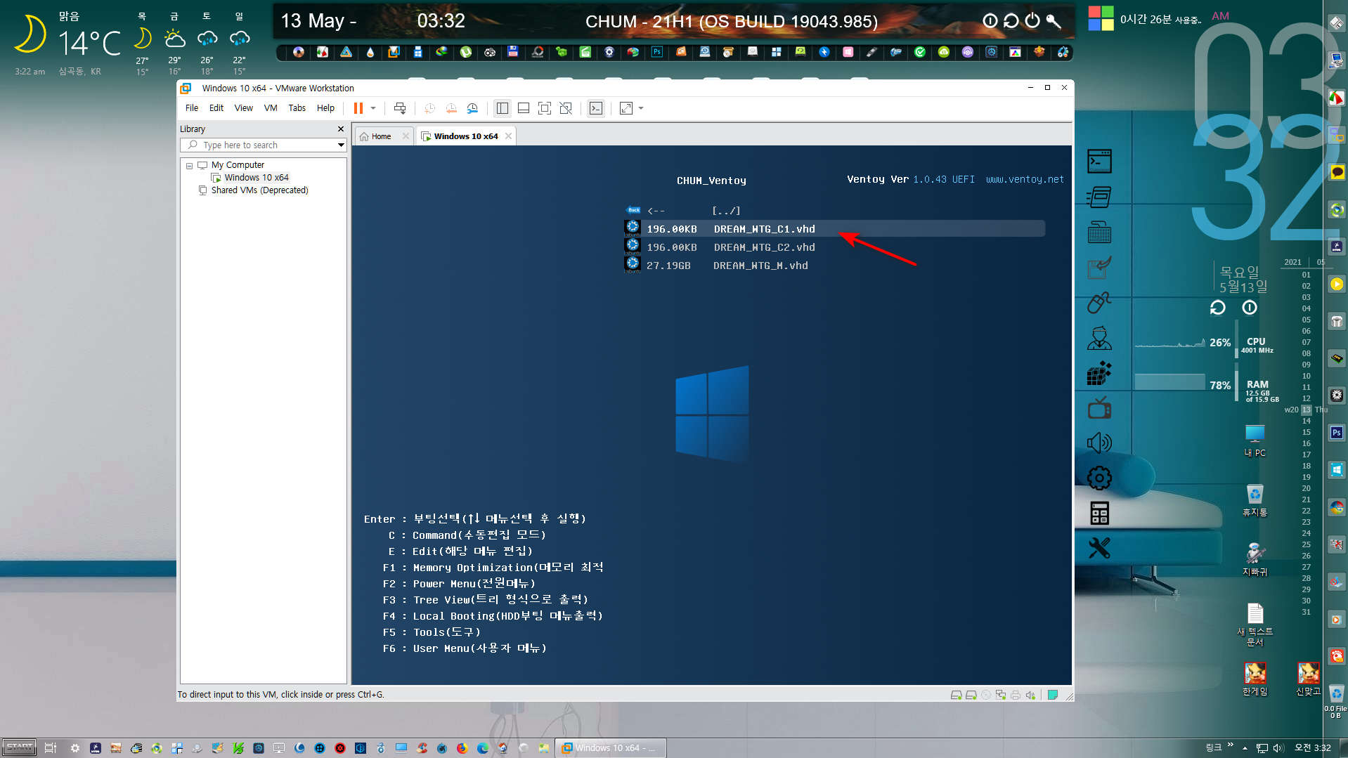Open the Photoshop icon in the top launcher bar
The height and width of the screenshot is (758, 1348).
(657, 52)
